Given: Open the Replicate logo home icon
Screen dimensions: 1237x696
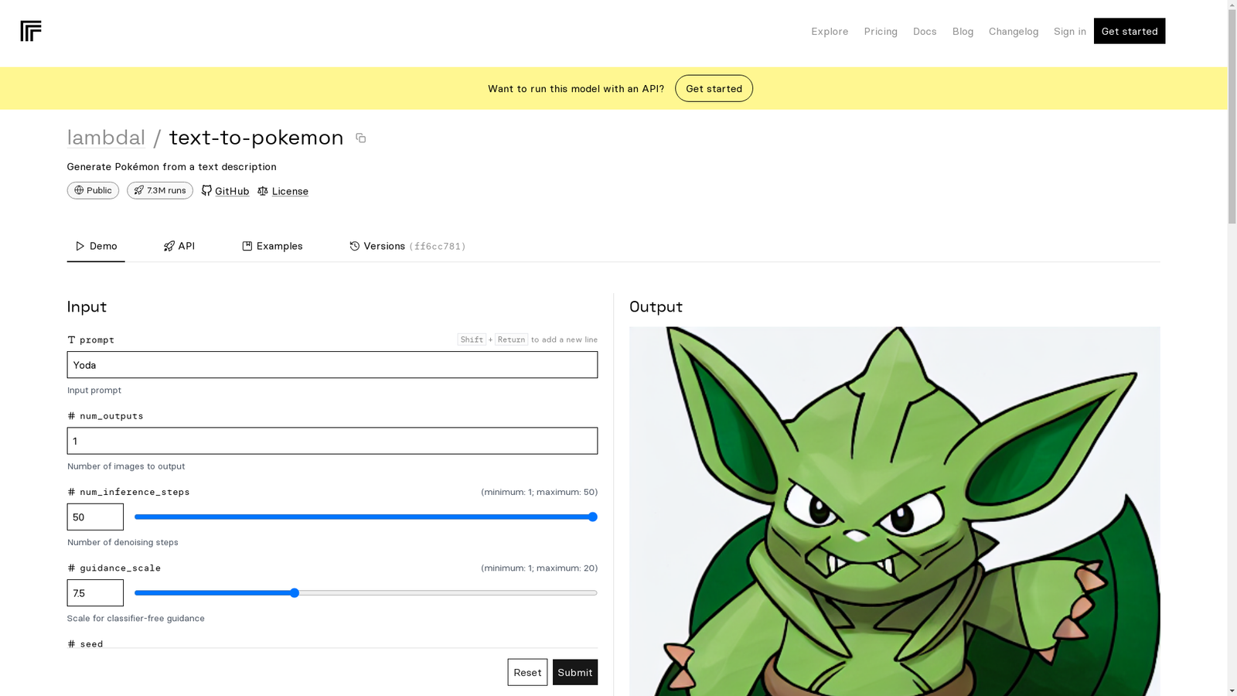Looking at the screenshot, I should [x=31, y=31].
